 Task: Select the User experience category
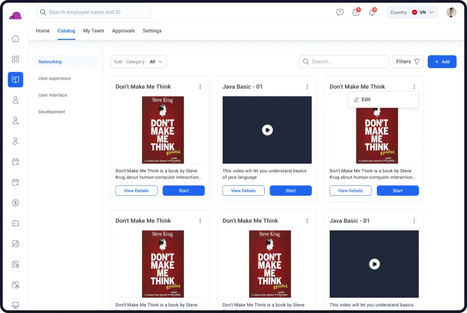55,78
